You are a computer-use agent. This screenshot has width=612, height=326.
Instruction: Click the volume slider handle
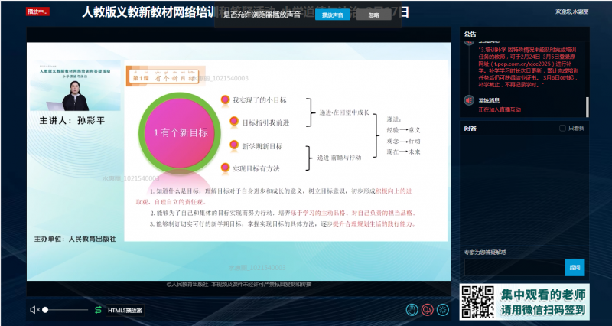(45, 310)
